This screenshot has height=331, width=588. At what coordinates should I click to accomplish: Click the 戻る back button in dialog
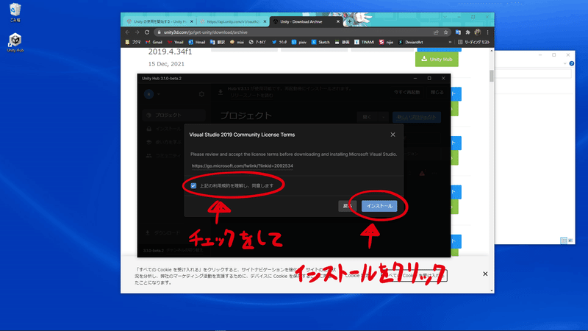(347, 206)
